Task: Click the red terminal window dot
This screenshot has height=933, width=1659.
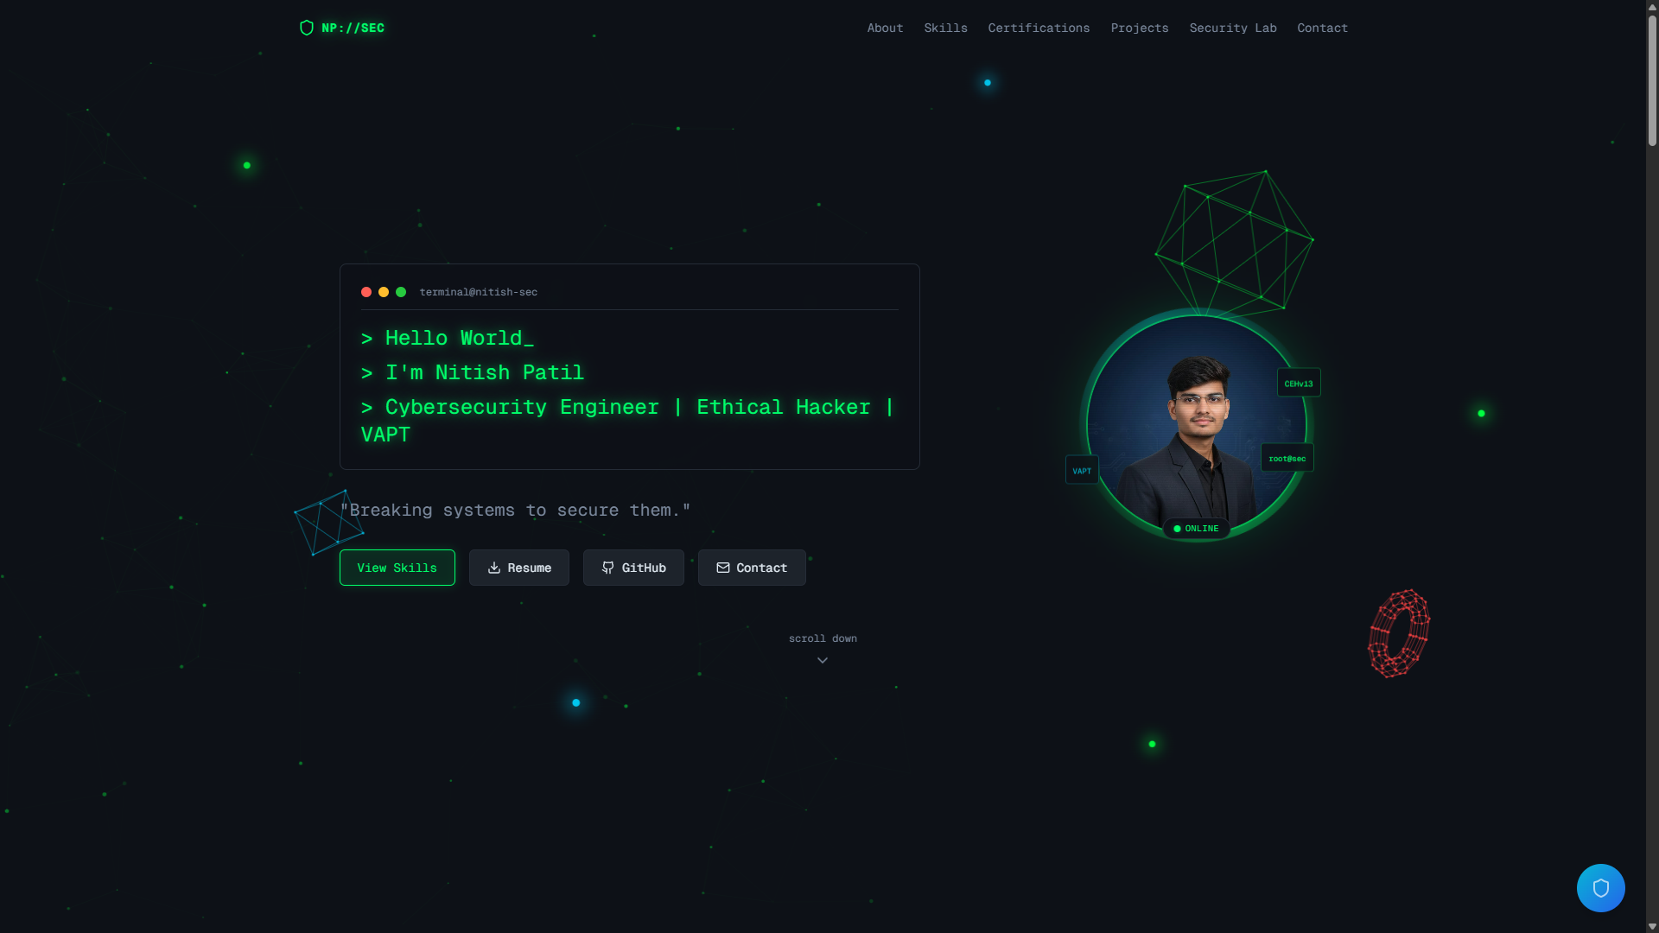Action: pyautogui.click(x=366, y=292)
